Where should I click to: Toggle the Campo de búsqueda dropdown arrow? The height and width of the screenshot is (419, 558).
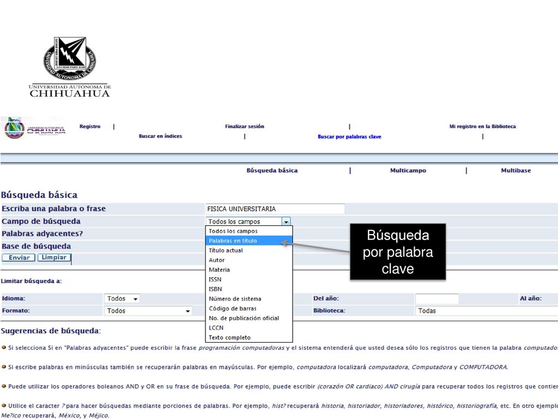coord(286,222)
